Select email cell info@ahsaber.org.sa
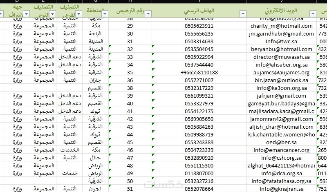The height and width of the screenshot is (192, 327). coord(282,65)
